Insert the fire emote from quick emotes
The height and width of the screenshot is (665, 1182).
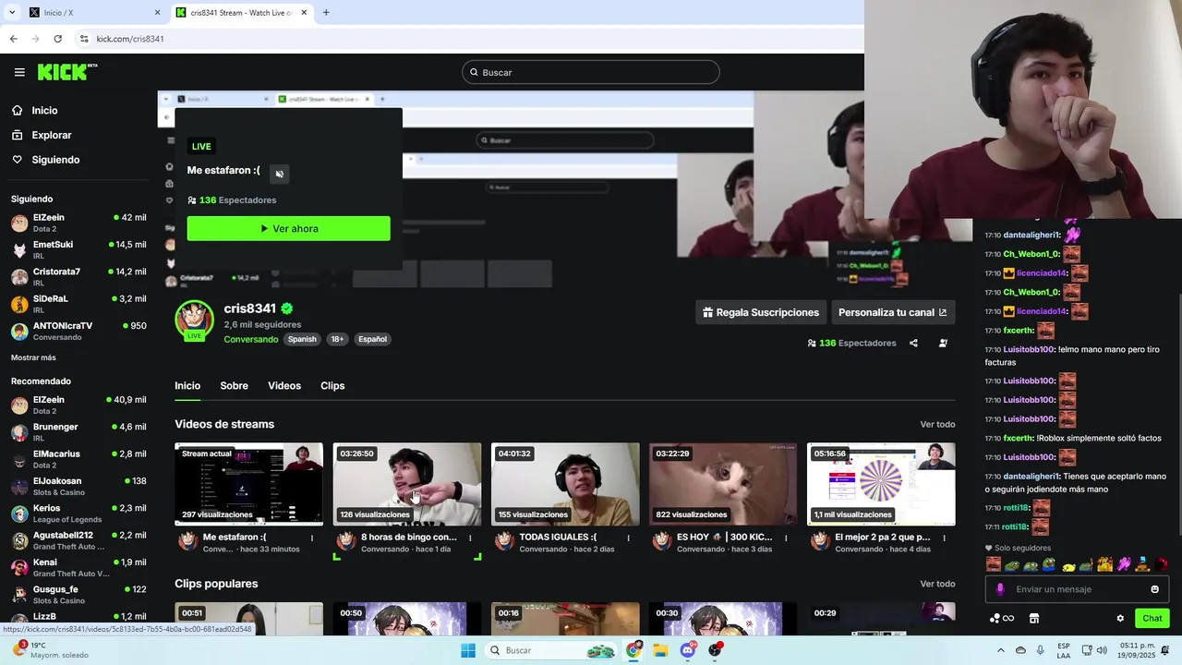point(1104,564)
